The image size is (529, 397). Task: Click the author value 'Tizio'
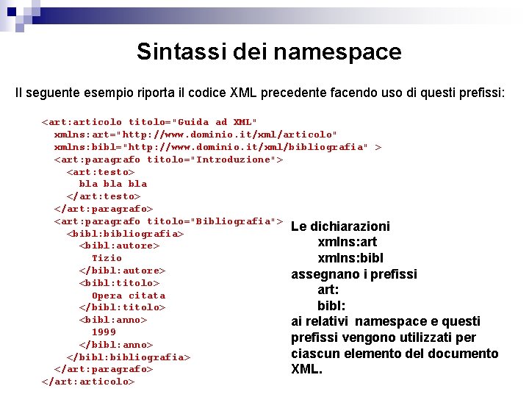pyautogui.click(x=107, y=258)
